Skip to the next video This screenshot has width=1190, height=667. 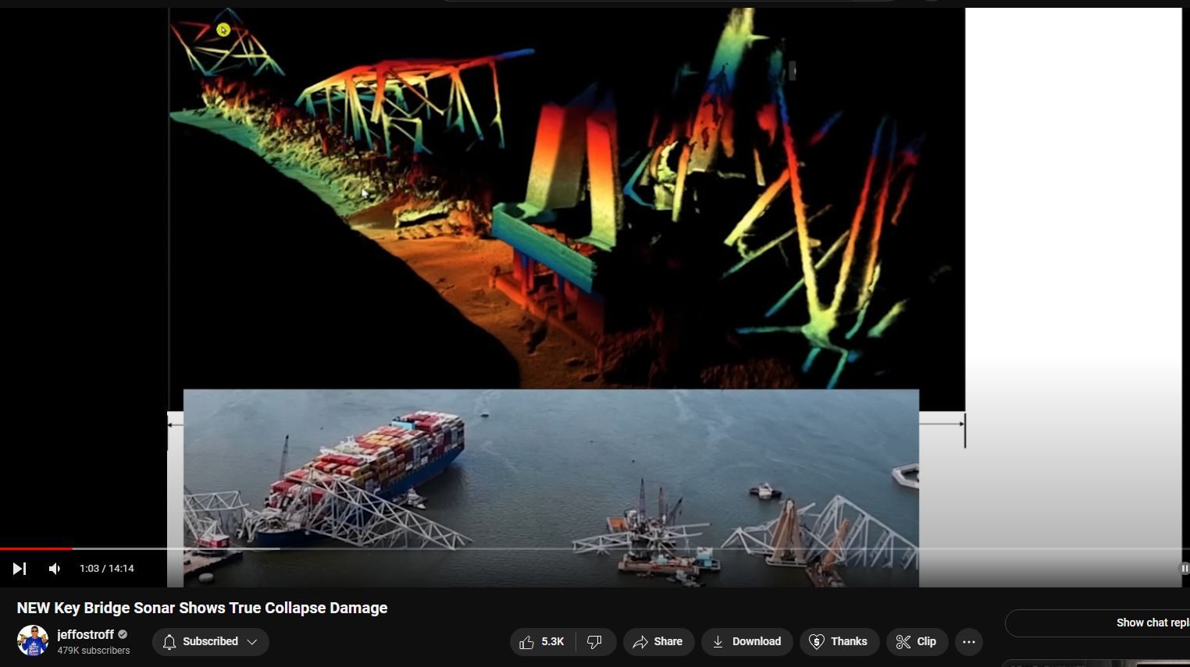[20, 569]
